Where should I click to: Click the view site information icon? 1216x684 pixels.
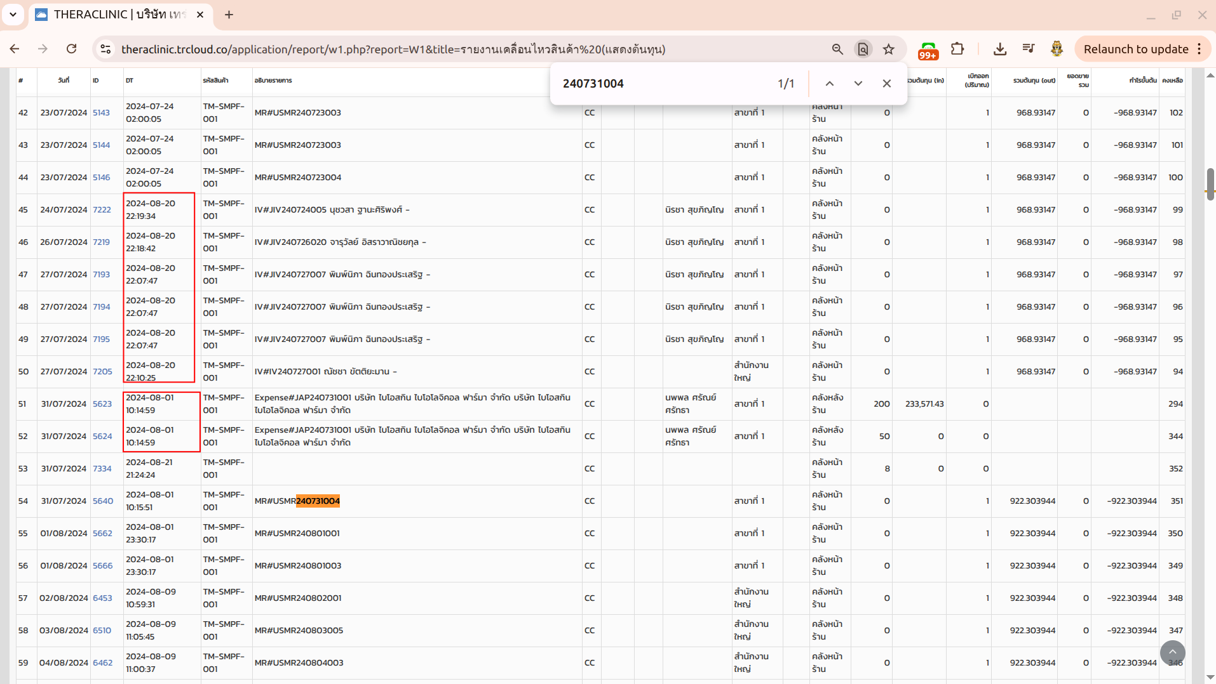105,49
